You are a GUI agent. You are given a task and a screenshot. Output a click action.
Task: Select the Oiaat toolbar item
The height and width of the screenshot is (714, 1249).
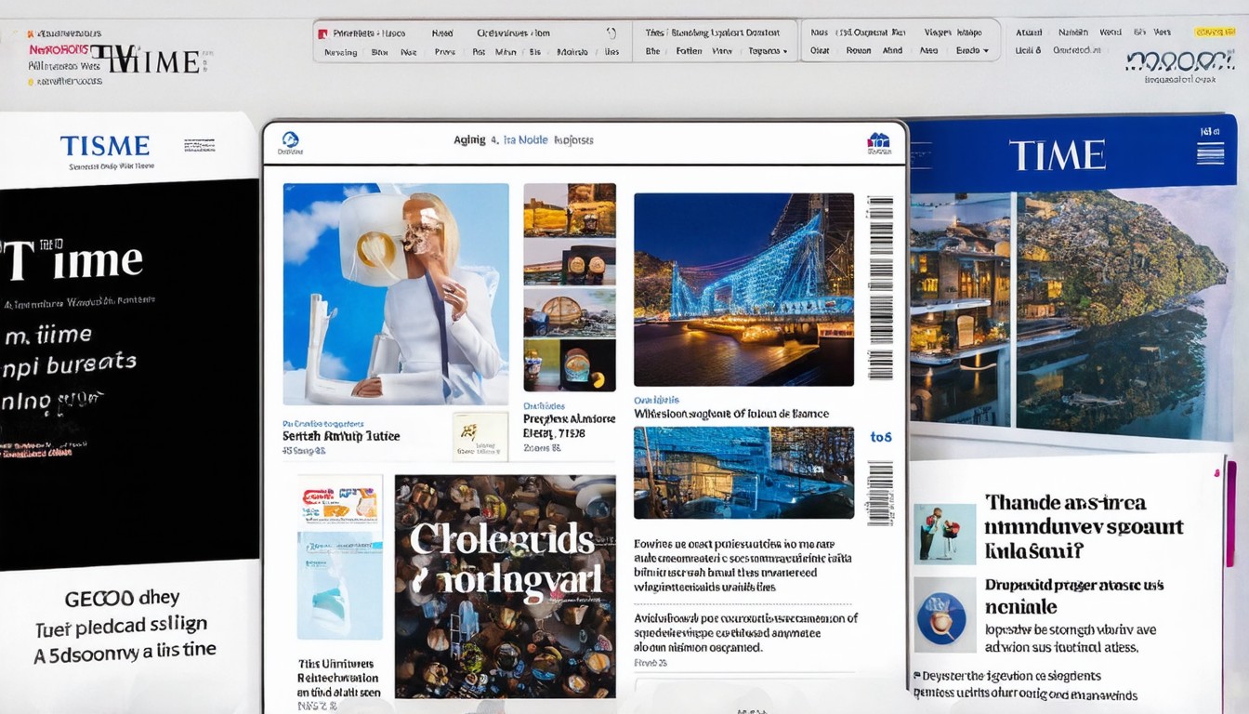[x=820, y=51]
